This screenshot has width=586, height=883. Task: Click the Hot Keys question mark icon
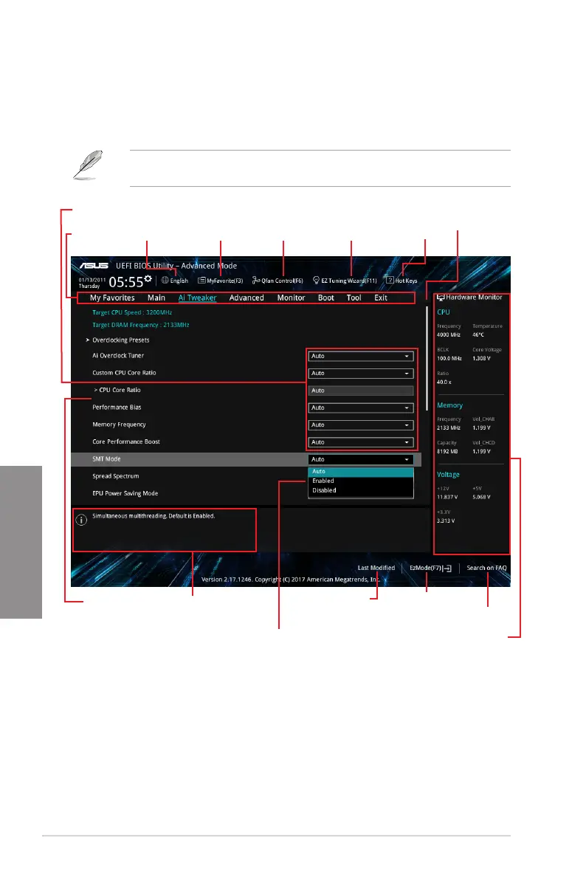(390, 281)
